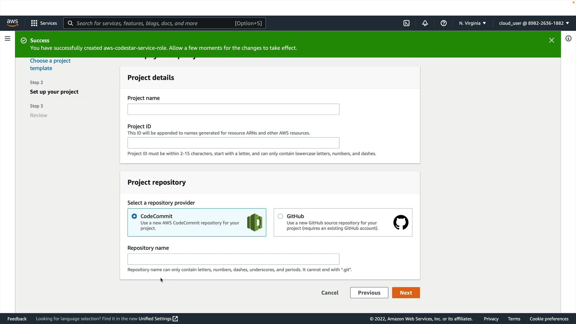Cancel the project setup
576x324 pixels.
(330, 292)
